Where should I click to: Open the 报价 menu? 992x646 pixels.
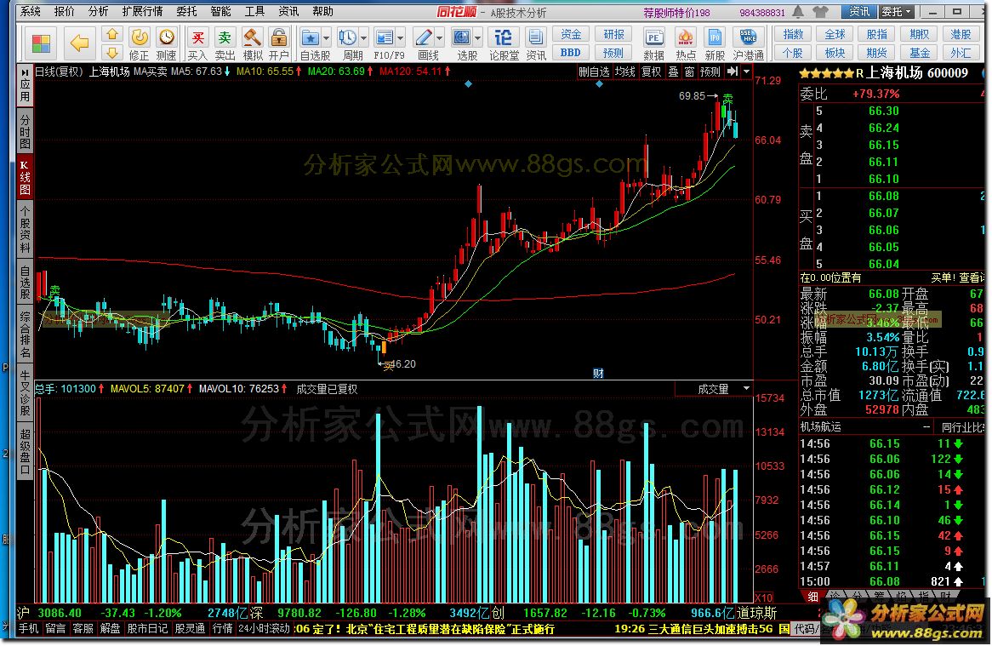[x=64, y=11]
